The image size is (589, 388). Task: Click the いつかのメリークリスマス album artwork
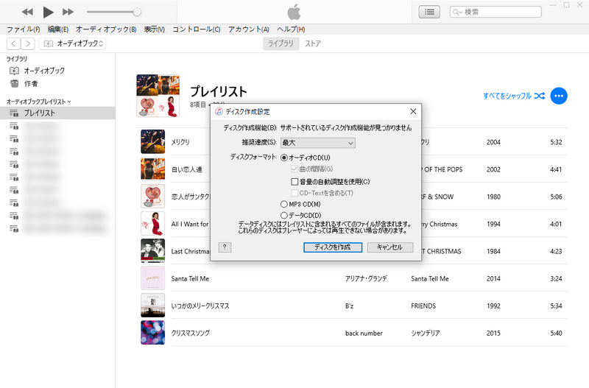tap(153, 306)
